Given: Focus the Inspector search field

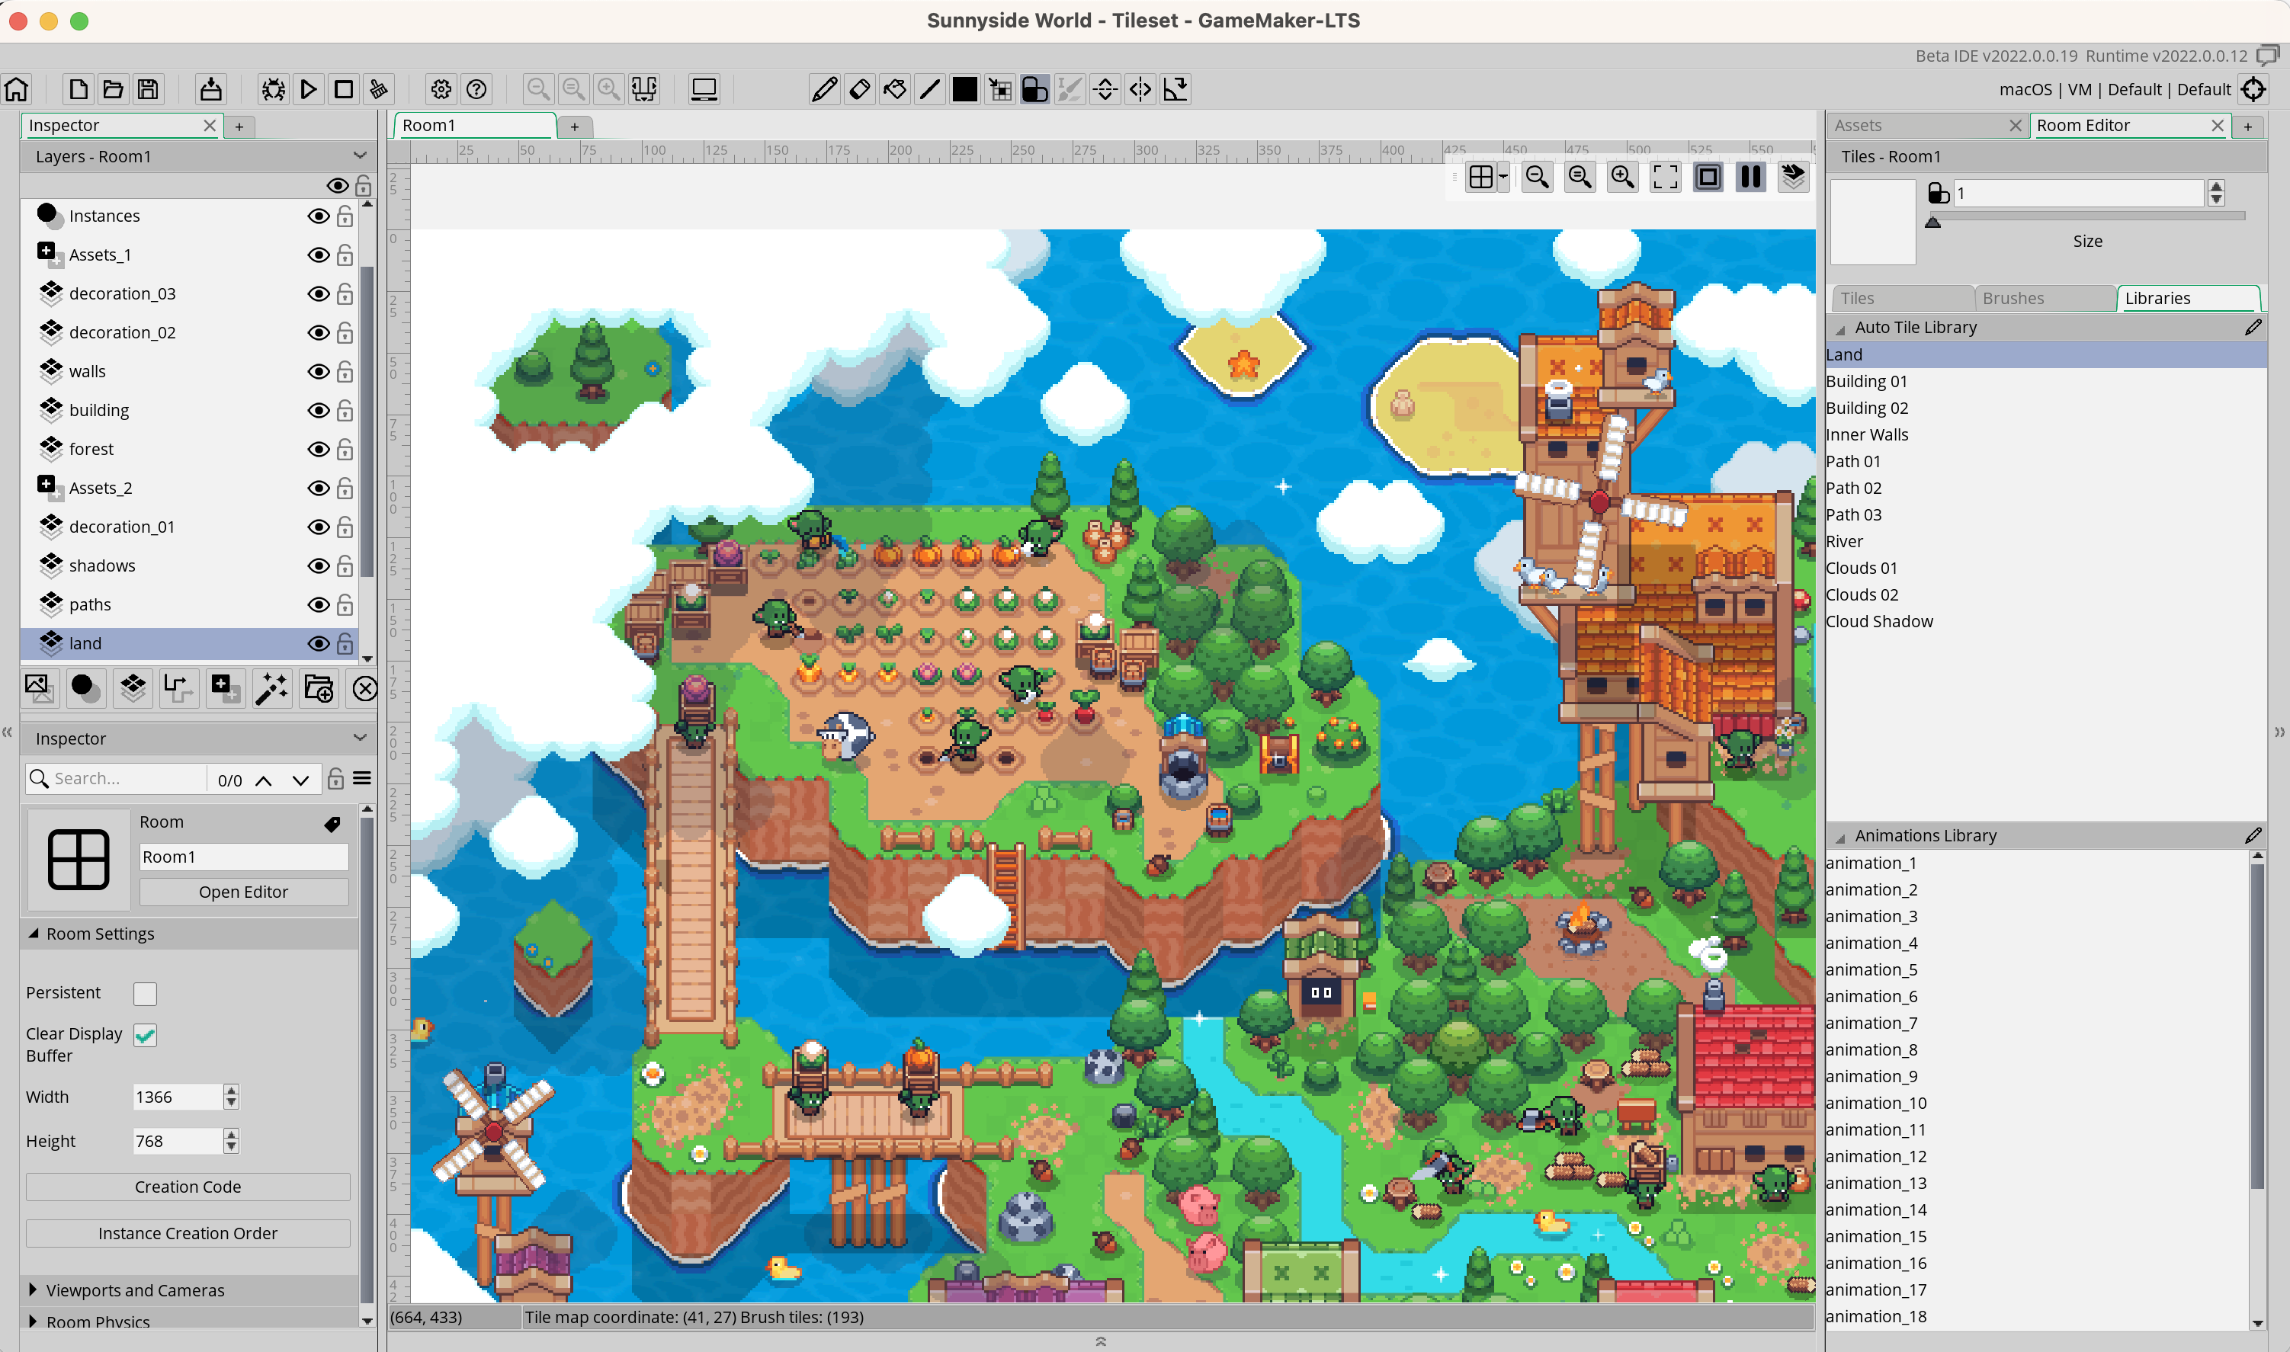Looking at the screenshot, I should (117, 779).
